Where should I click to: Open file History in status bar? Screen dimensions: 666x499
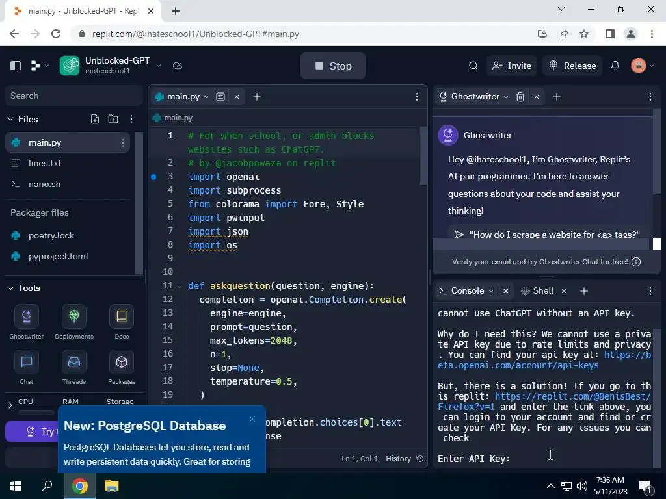coord(405,459)
